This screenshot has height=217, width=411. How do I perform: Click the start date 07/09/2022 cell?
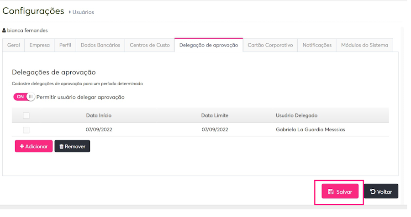pos(99,129)
